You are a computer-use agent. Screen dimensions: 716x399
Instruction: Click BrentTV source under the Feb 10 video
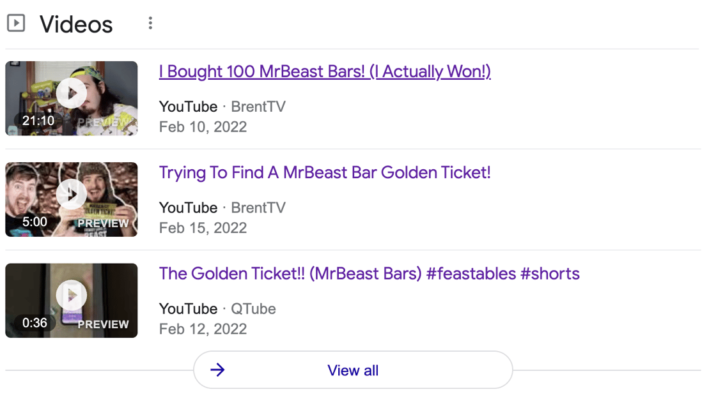coord(258,106)
